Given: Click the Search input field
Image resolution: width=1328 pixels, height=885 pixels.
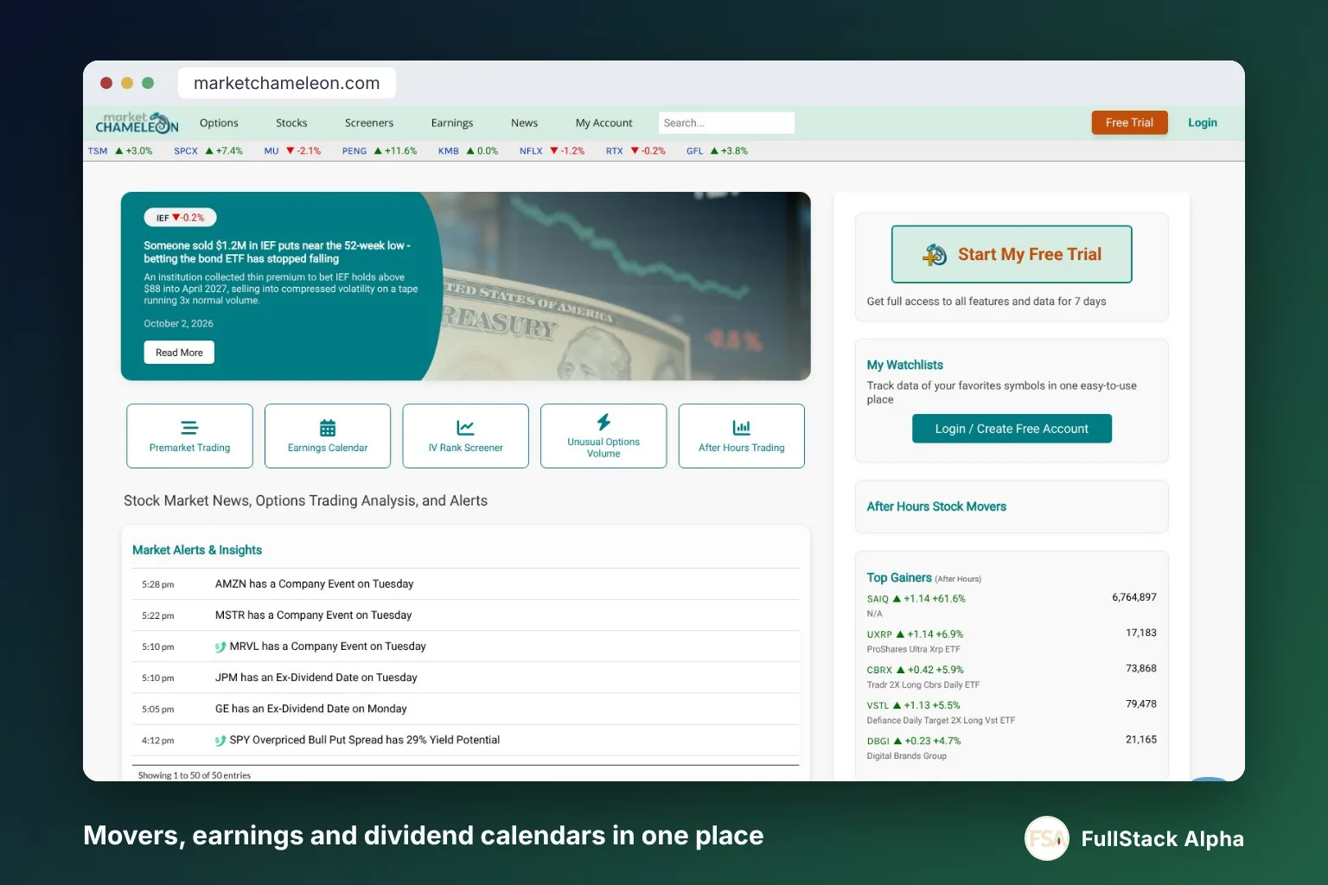Looking at the screenshot, I should [726, 123].
